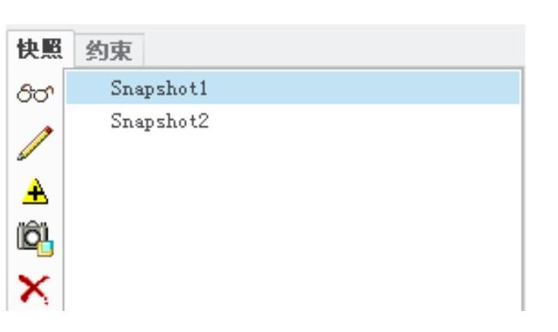
Task: Activate the constraints tab labeled 约束
Action: pos(109,50)
